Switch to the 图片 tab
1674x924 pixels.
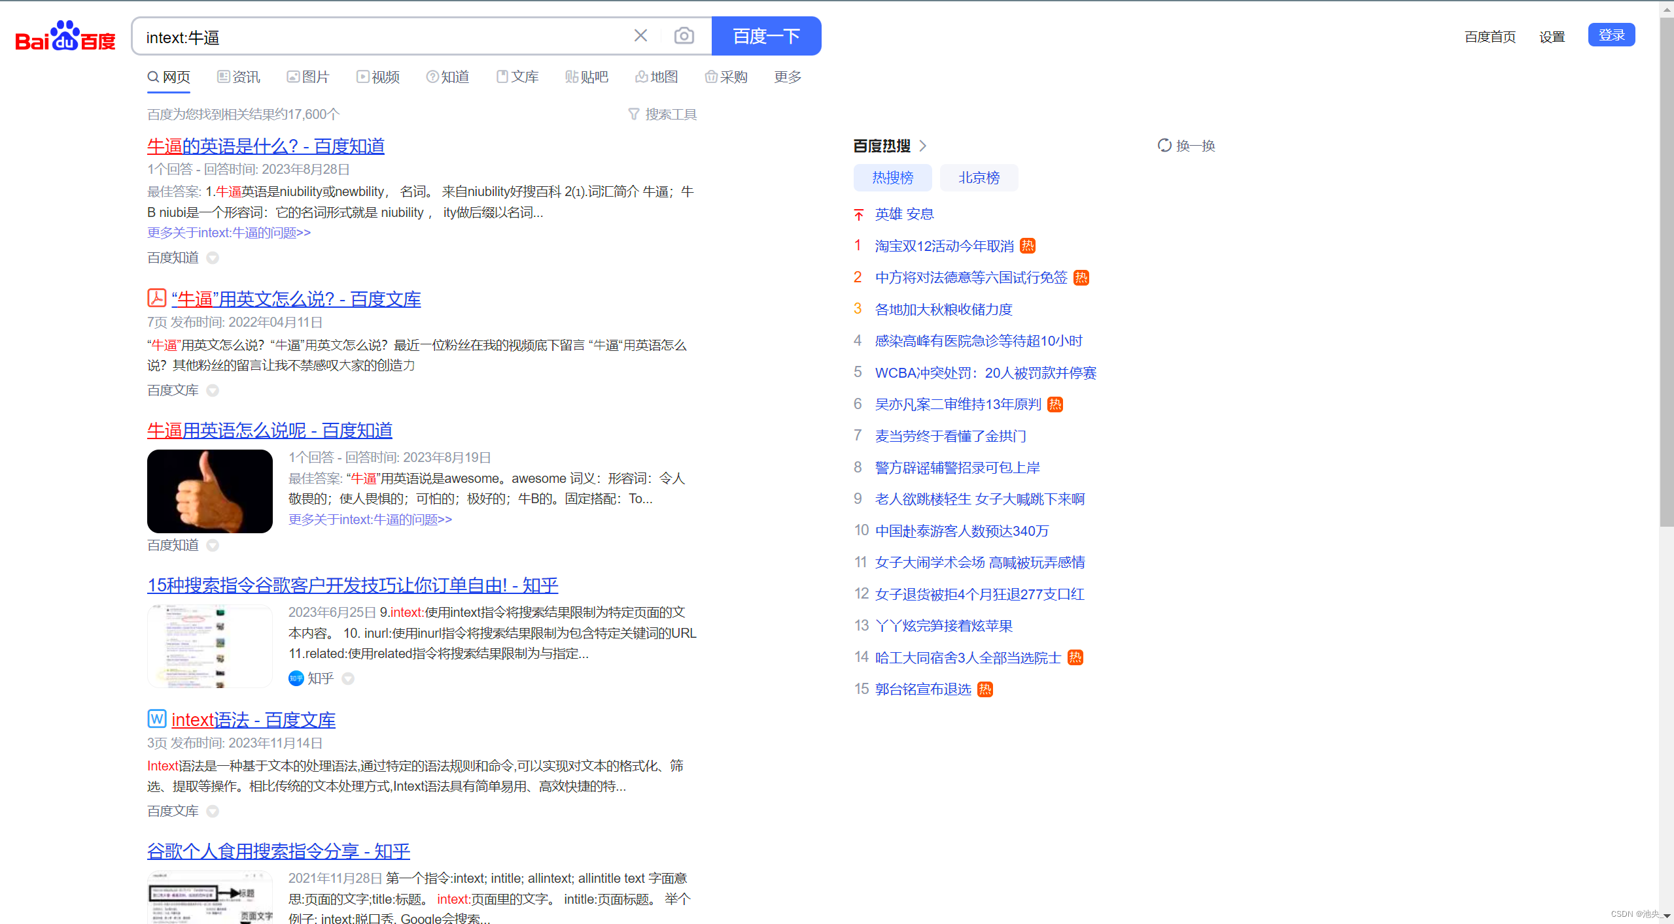coord(308,77)
